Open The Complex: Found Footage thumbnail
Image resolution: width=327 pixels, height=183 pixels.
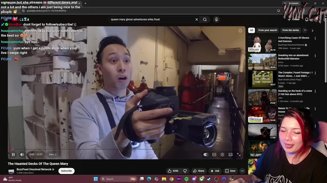(262, 79)
